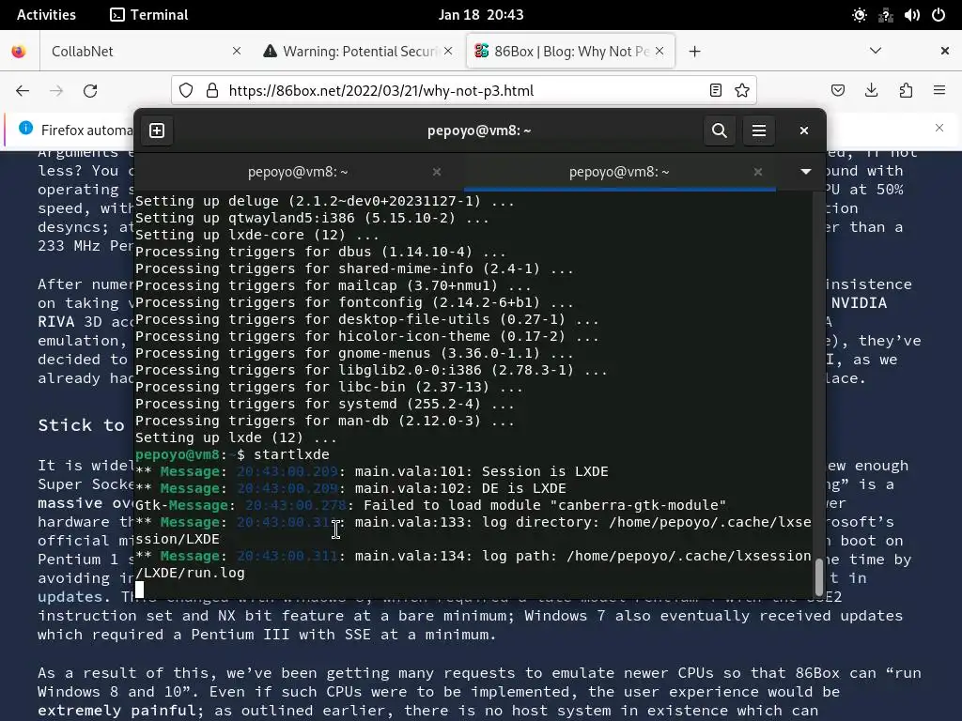Click the tracking protection shield icon
Screen dimensions: 962x721
186,91
